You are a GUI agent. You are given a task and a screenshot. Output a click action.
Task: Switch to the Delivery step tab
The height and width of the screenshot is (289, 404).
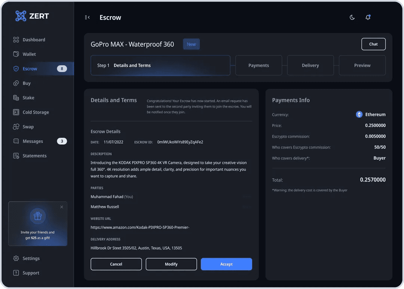310,66
